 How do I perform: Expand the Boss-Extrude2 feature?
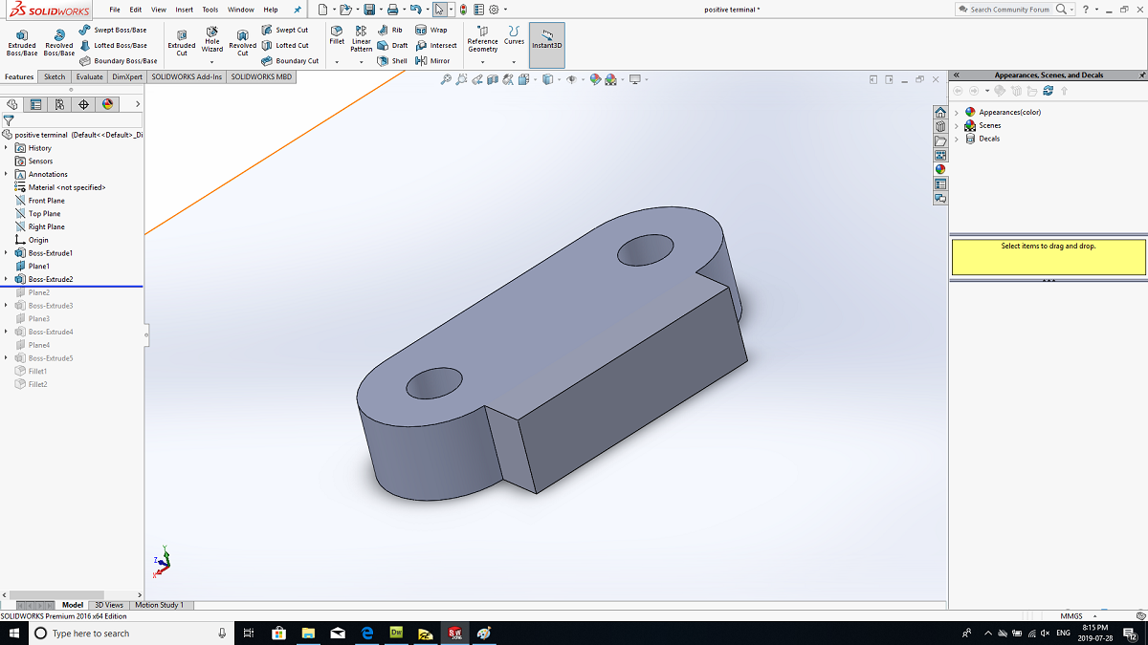point(7,279)
